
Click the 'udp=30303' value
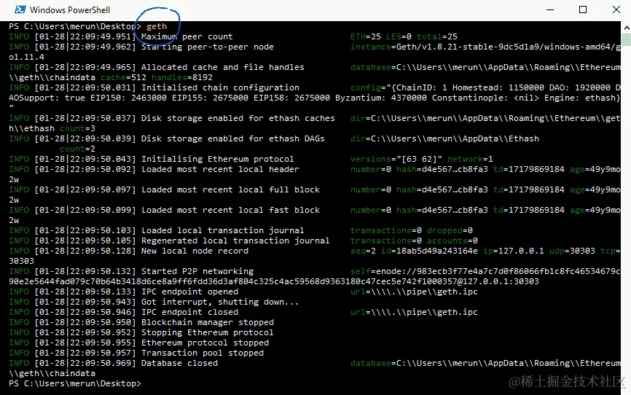(572, 251)
